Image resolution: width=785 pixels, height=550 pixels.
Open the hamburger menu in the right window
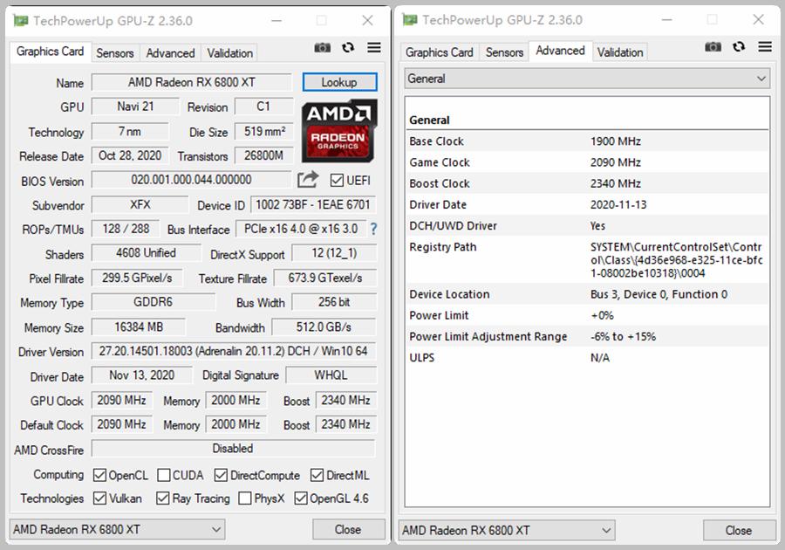(765, 47)
